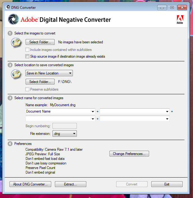193x198 pixels.
Task: Toggle the Preserve subfolders checkbox
Action: point(27,89)
